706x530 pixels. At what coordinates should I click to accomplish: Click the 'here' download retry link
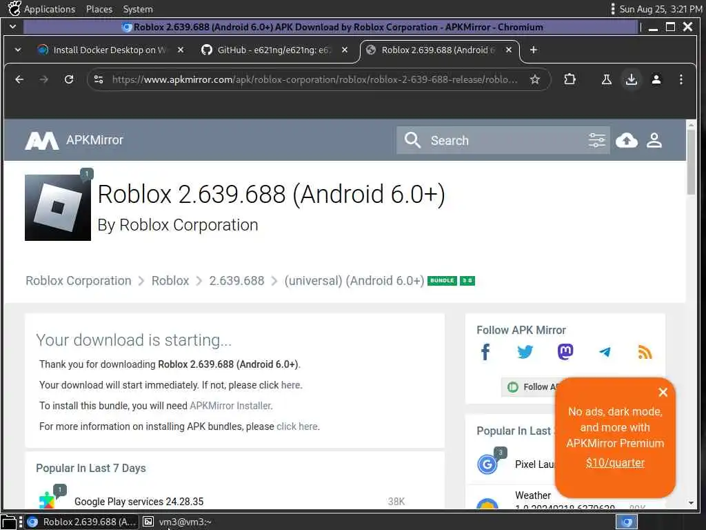290,385
